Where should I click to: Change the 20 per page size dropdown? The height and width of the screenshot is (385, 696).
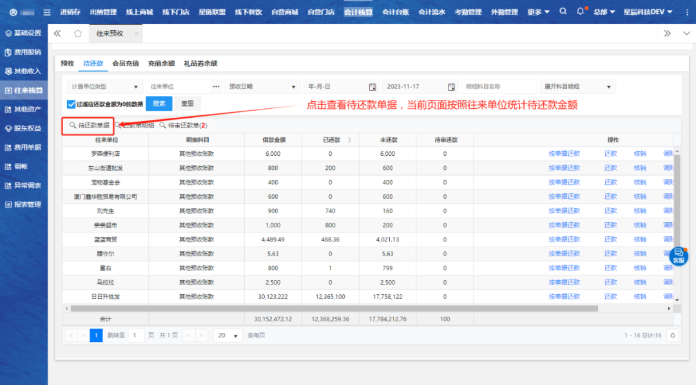click(227, 335)
